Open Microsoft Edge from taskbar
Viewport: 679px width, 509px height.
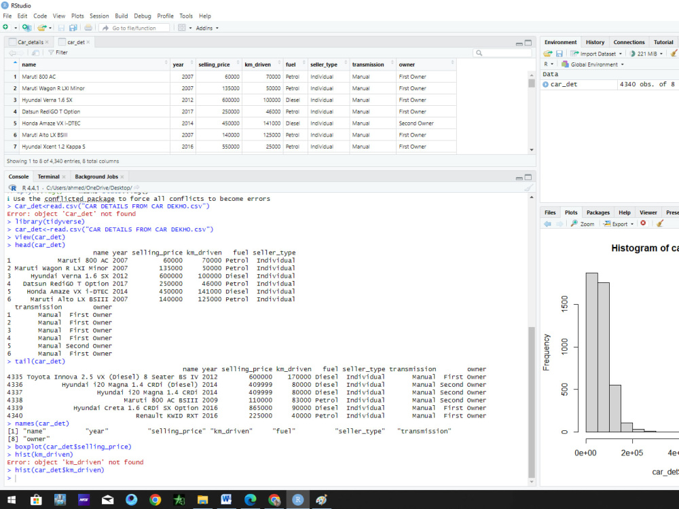pos(250,500)
